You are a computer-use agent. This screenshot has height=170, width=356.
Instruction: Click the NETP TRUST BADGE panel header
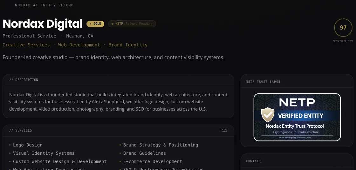coord(263,81)
